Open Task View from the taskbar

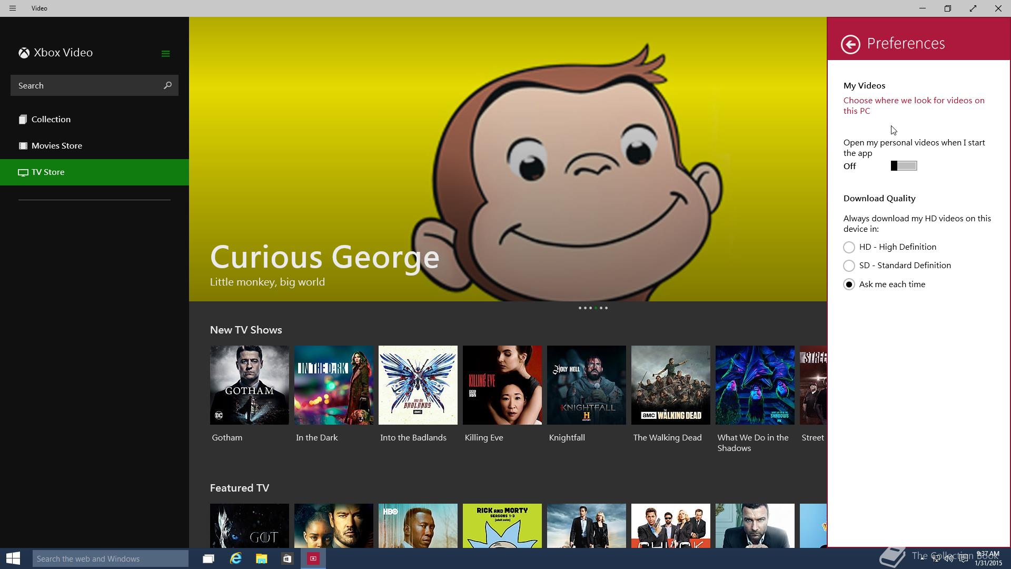point(209,558)
